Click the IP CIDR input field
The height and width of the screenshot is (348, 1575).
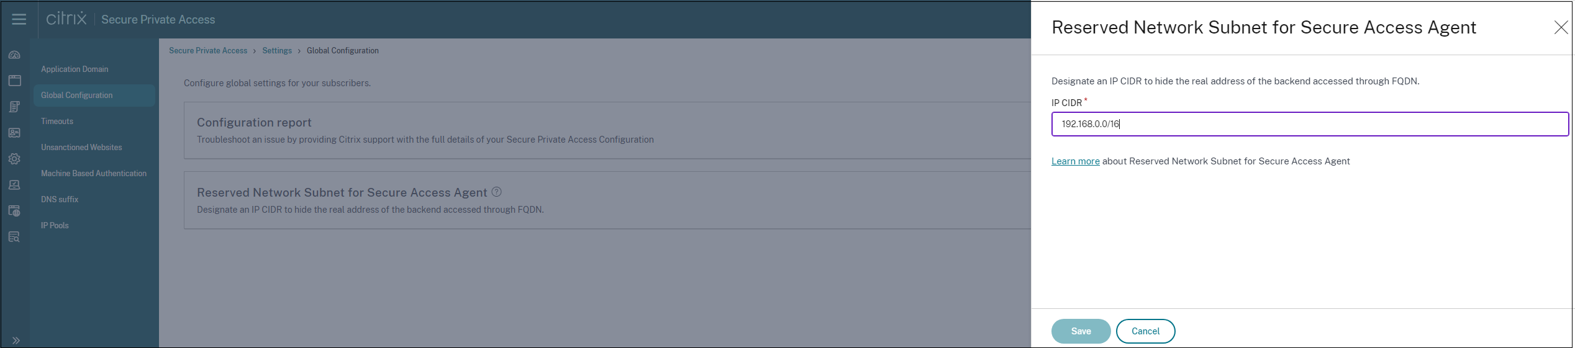pyautogui.click(x=1309, y=124)
